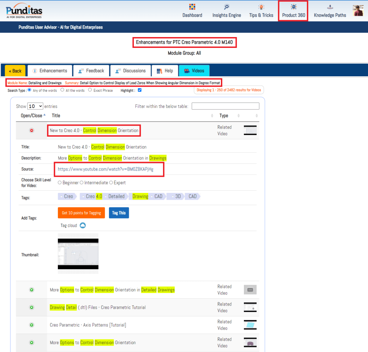
Task: Click the 'Filter within the below table' field
Action: [225, 106]
